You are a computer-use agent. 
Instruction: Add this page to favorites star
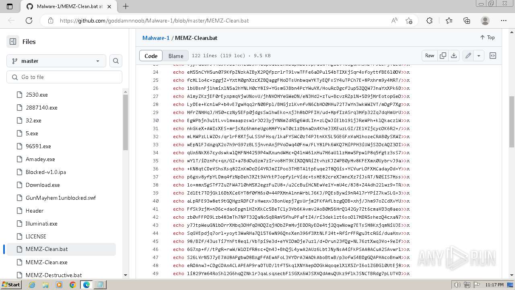(409, 21)
